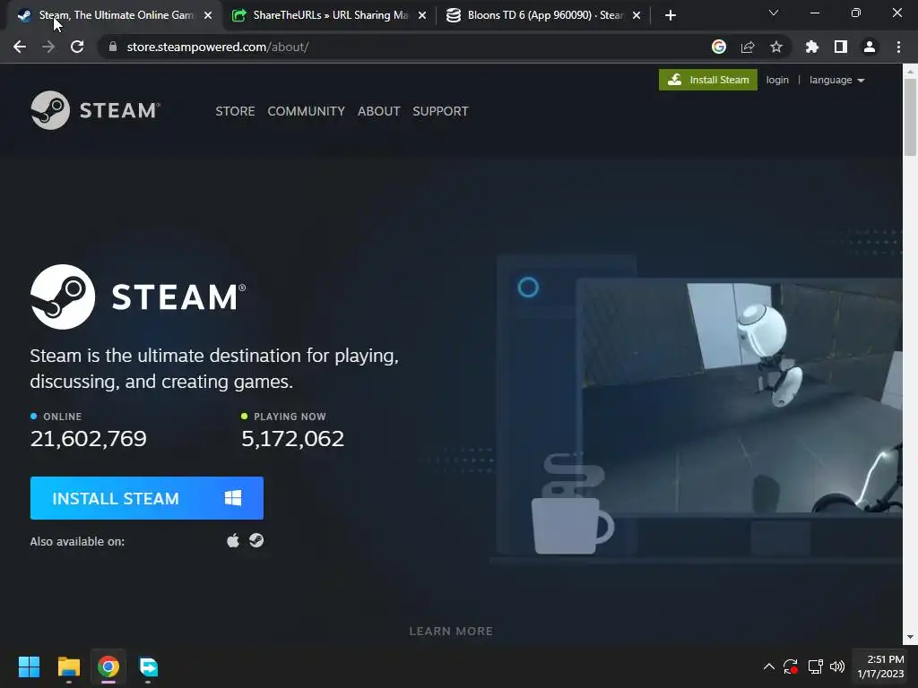Show hidden system tray icons
918x688 pixels.
tap(768, 666)
